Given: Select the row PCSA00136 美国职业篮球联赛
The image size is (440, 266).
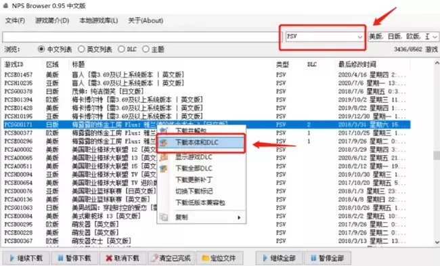Looking at the screenshot, I should point(206,199).
